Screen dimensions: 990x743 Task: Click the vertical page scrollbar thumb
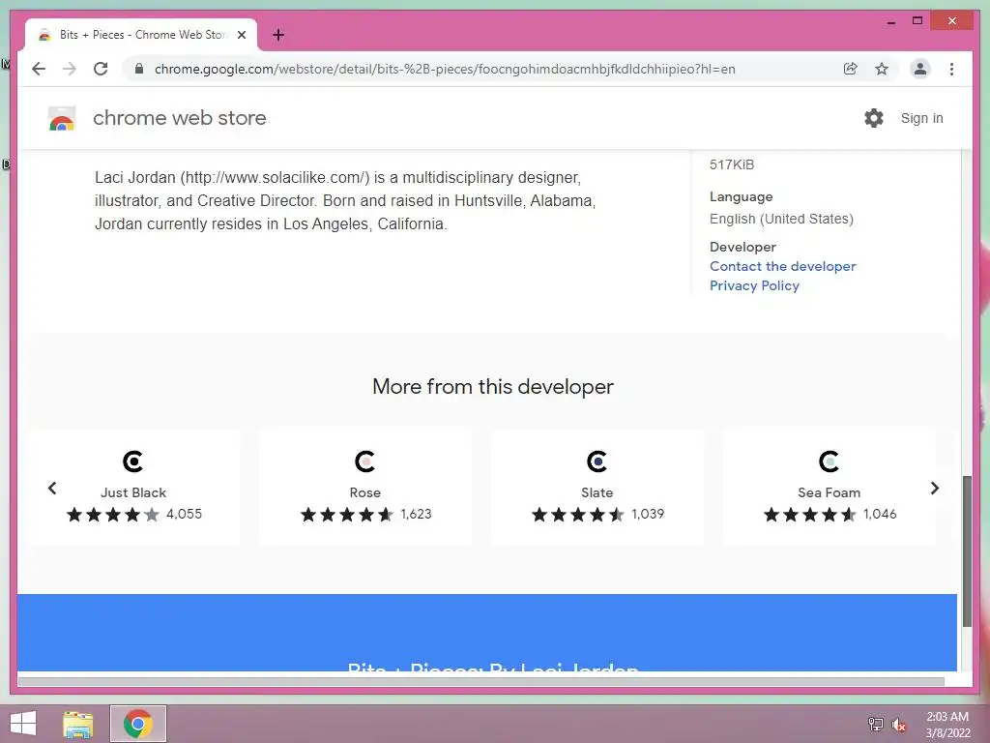967,551
